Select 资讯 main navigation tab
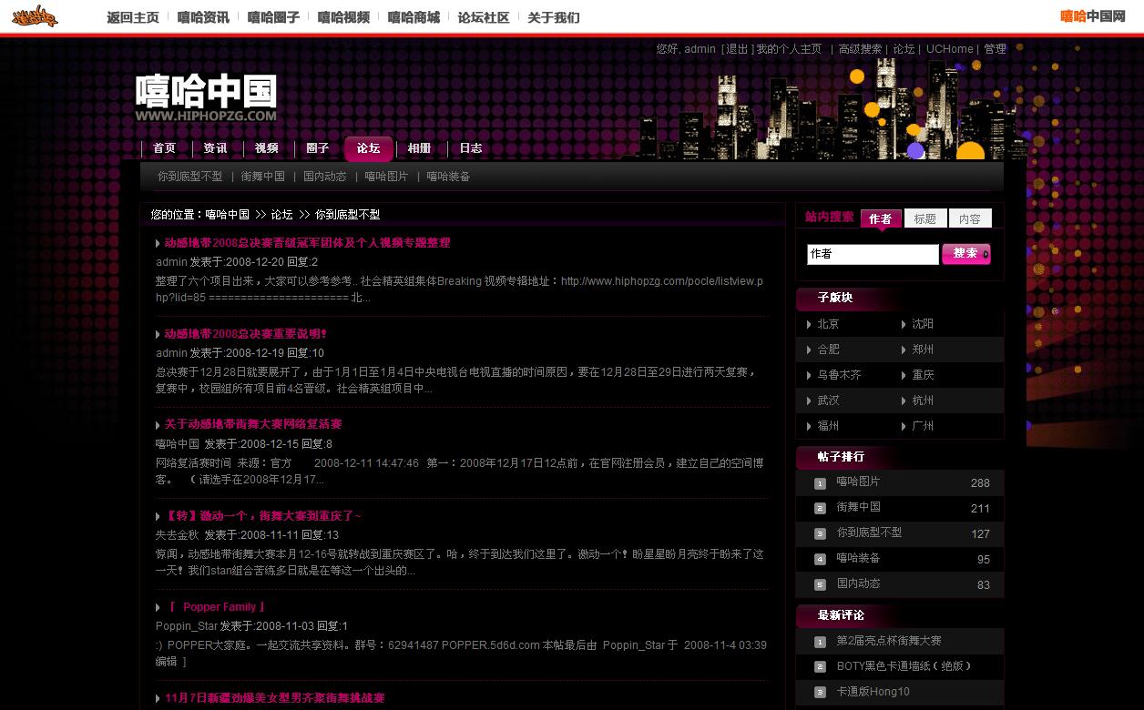Image resolution: width=1144 pixels, height=710 pixels. click(x=216, y=148)
